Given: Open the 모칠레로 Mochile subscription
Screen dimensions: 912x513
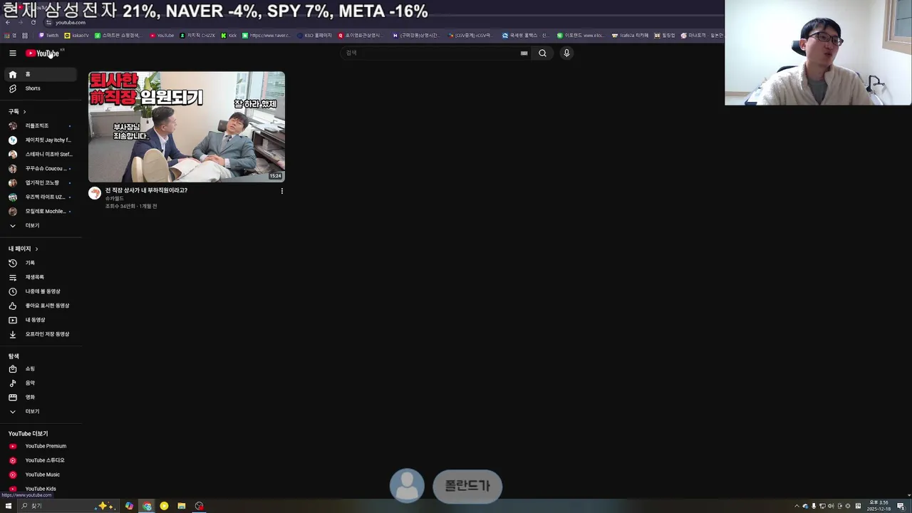Looking at the screenshot, I should coord(41,211).
